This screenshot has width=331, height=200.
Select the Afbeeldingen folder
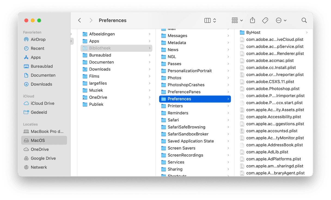point(117,34)
